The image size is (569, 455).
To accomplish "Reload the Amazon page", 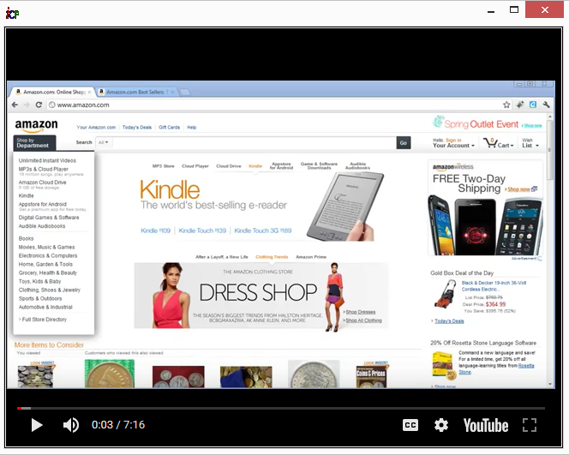I will [39, 105].
